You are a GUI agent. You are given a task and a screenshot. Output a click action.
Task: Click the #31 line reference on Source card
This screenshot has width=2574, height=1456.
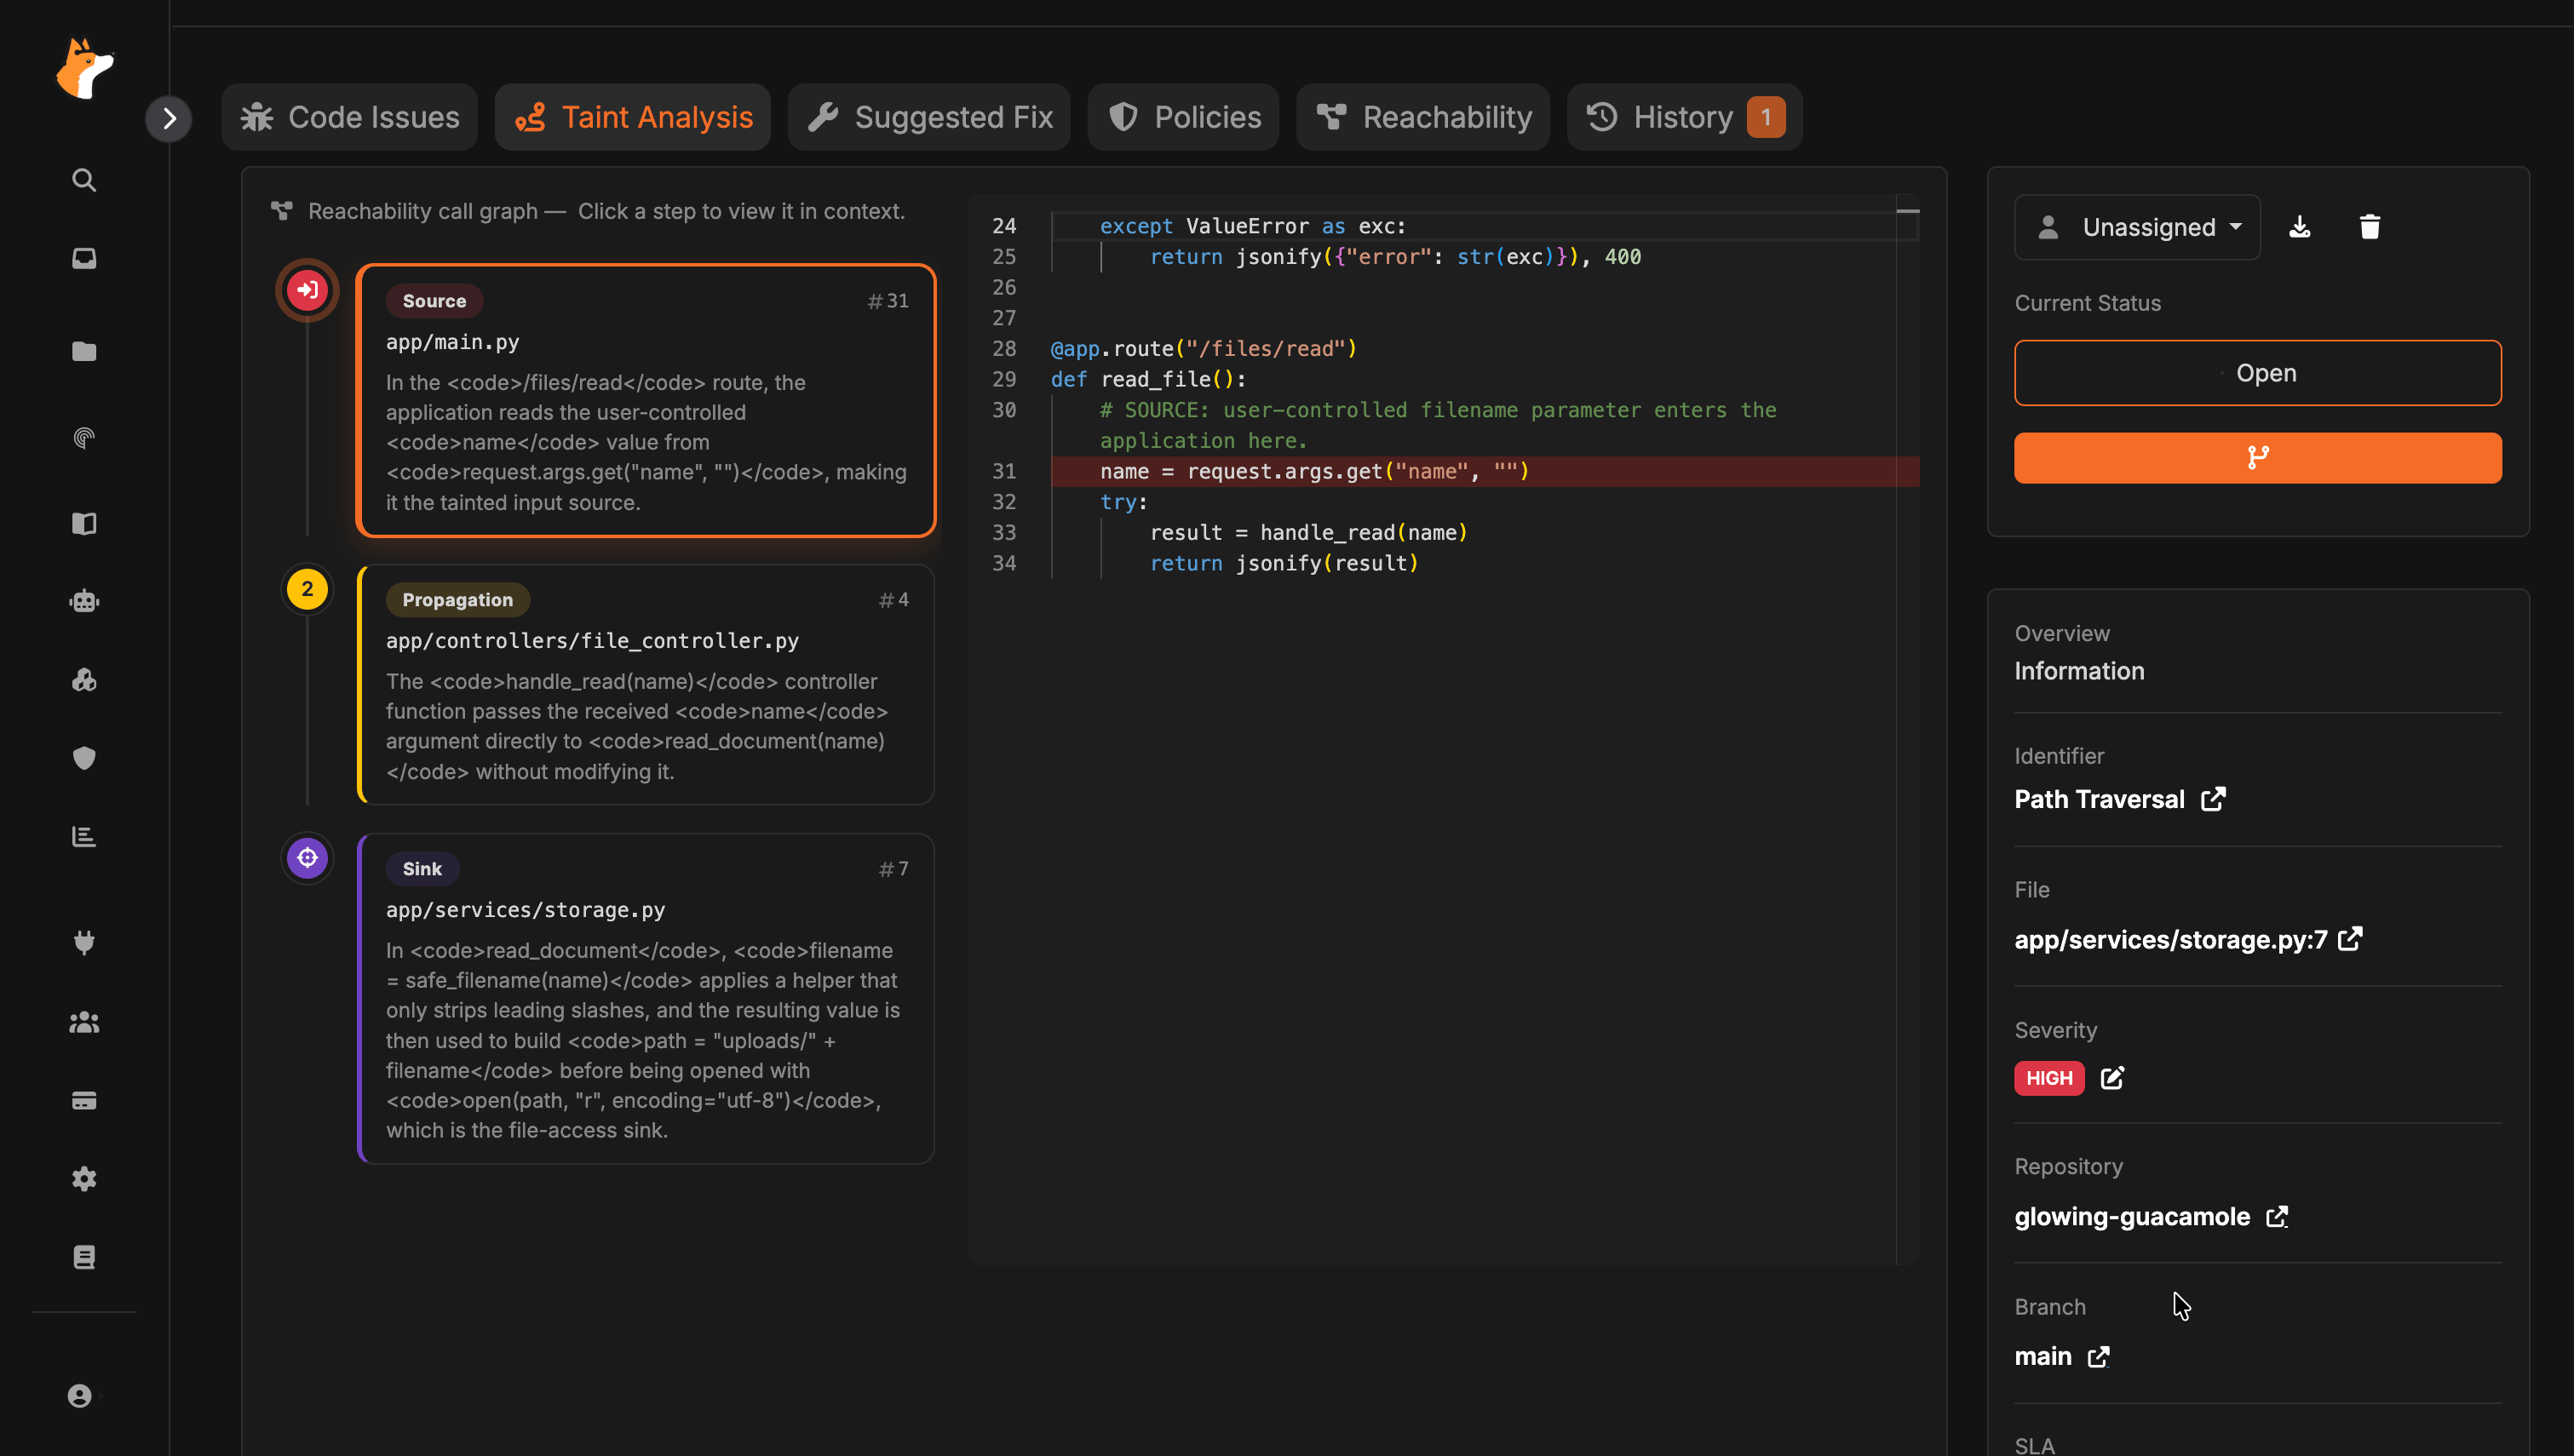pos(887,301)
